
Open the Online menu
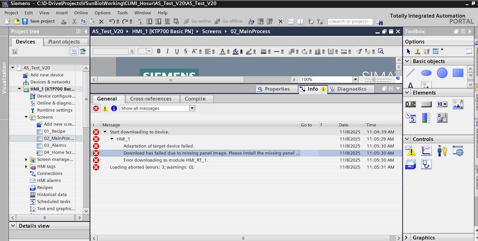pyautogui.click(x=81, y=13)
